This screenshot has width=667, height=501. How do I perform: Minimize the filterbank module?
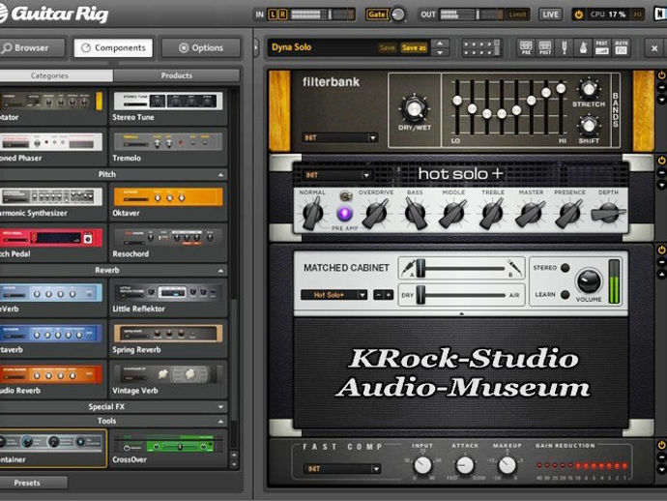tap(661, 88)
